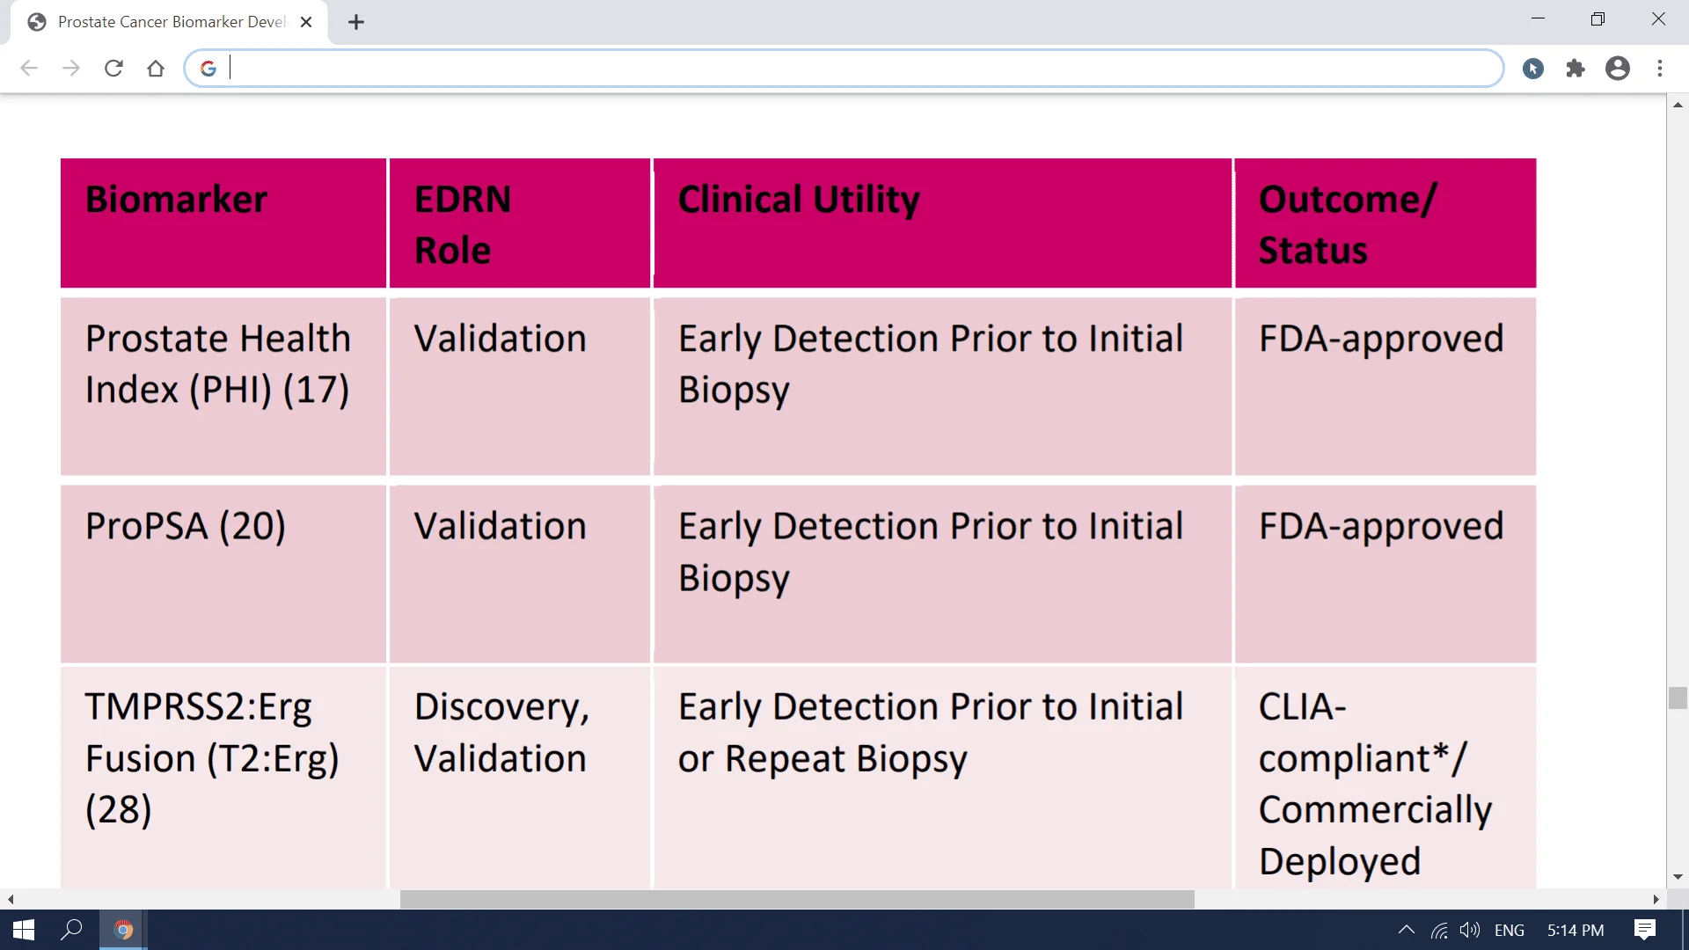Click the browser extensions puzzle icon

point(1574,67)
